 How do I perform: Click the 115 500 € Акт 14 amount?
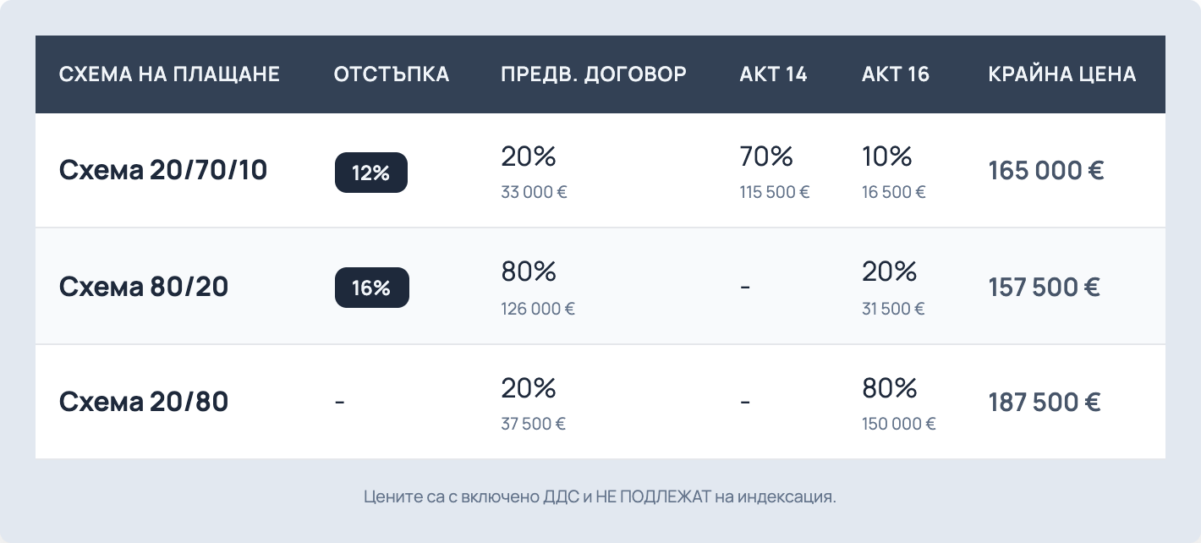pos(775,192)
